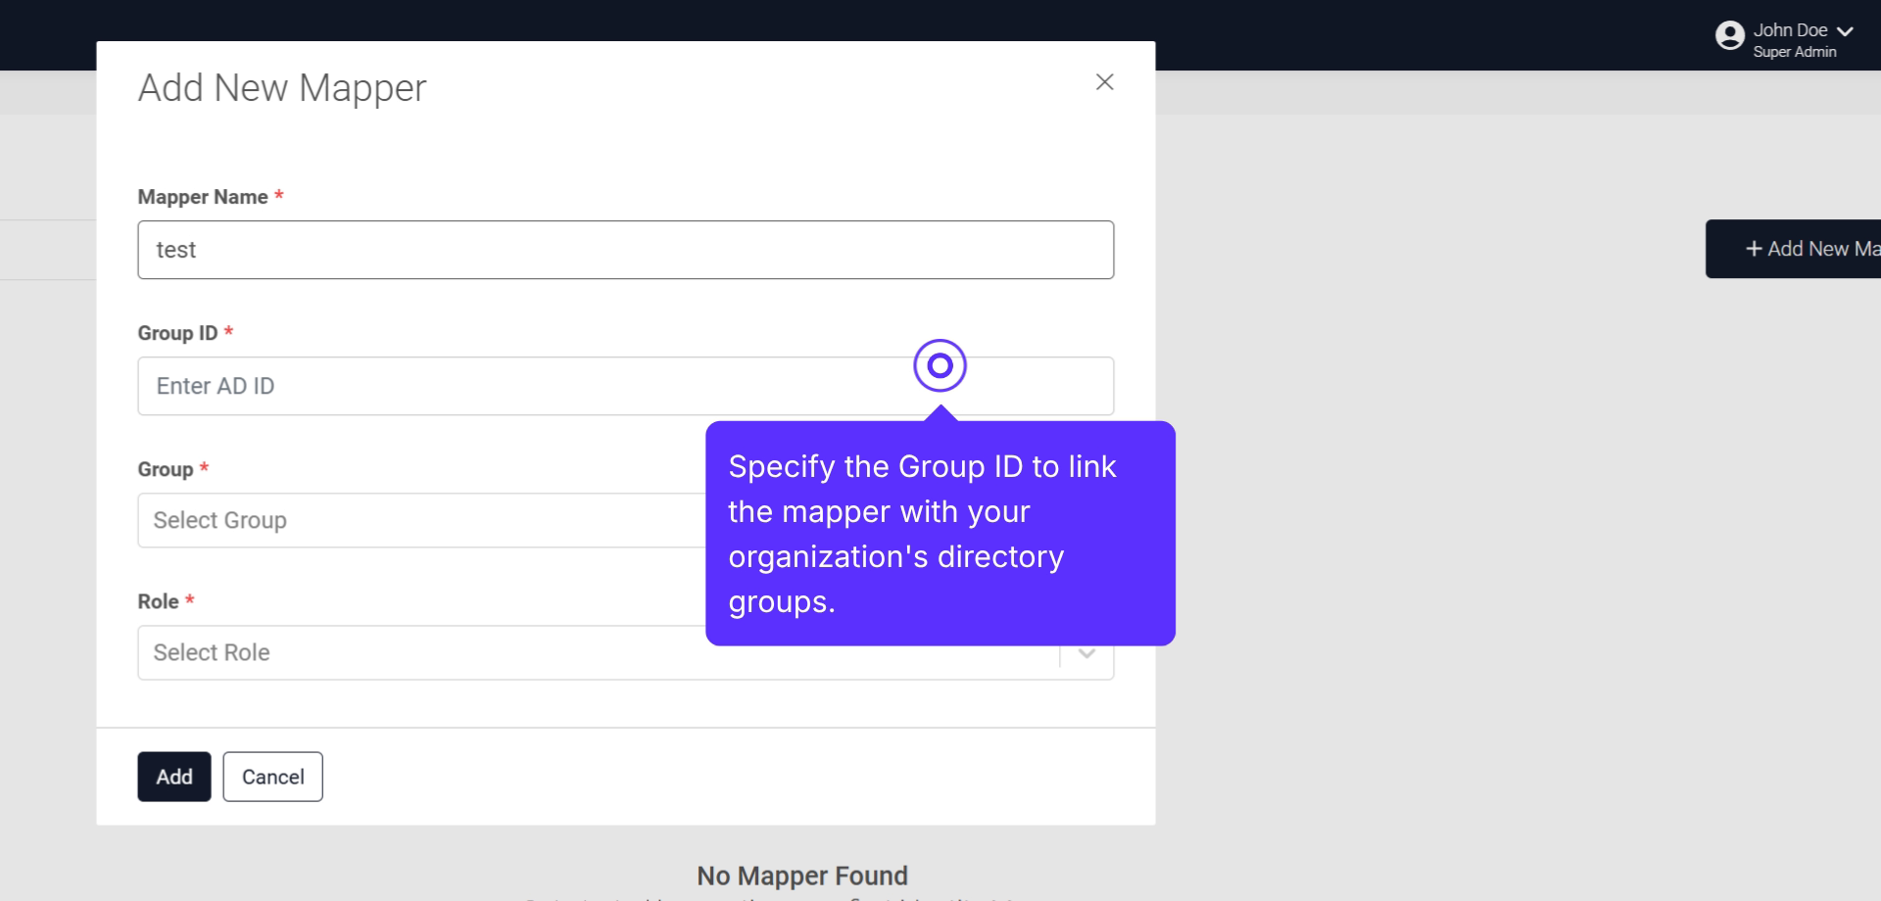Click the circular highlight marker near Group ID
Viewport: 1881px width, 901px height.
tap(939, 365)
